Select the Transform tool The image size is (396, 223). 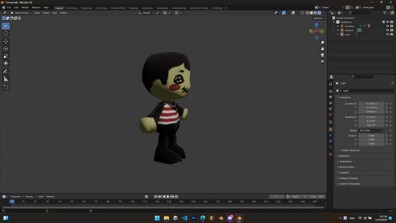point(6,63)
